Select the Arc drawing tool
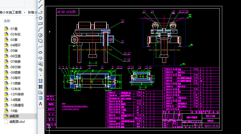Image resolution: width=241 pixels, height=134 pixels. [40, 29]
